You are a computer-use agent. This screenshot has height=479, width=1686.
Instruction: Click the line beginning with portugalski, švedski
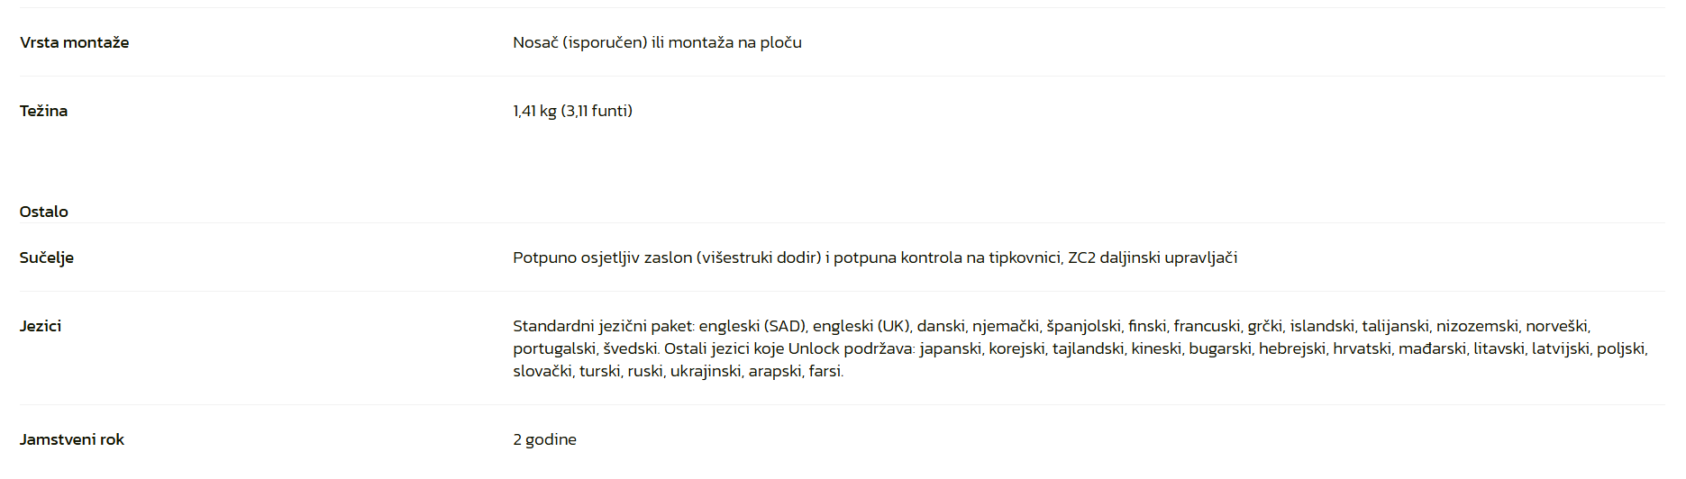(x=1080, y=348)
